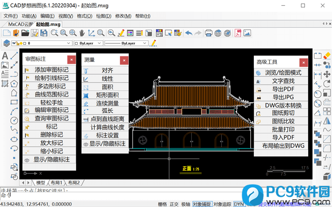The width and height of the screenshot is (332, 207).
Task: Open the 功能(A) menu
Action: (29, 16)
